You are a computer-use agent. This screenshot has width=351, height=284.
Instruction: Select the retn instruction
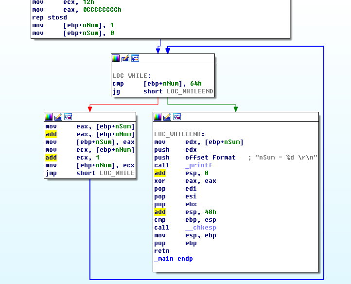(162, 251)
